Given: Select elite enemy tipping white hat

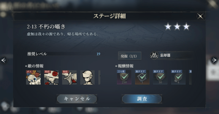Looking at the screenshot, I should click(x=69, y=78).
